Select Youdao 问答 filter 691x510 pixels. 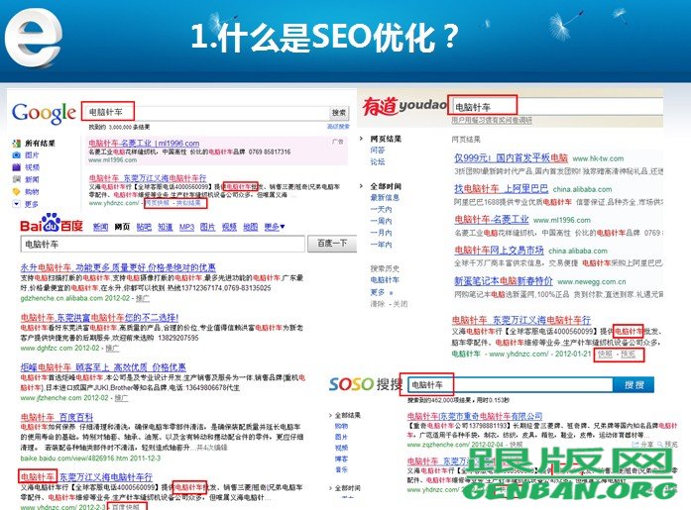point(378,151)
